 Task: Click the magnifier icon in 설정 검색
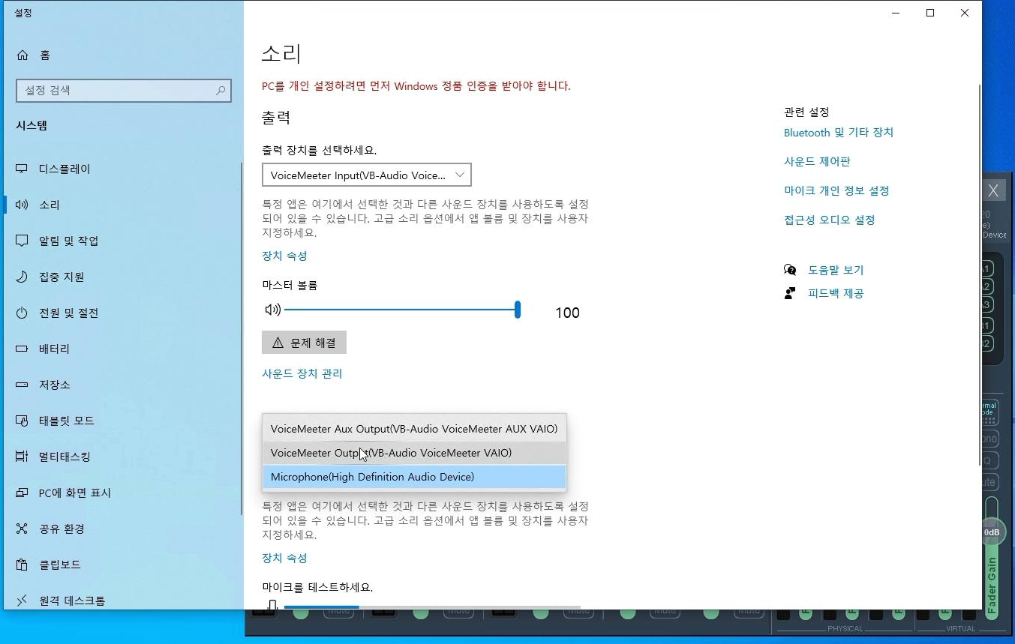pos(221,91)
